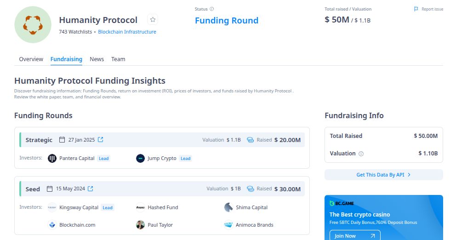Click the Blockchain.com investor name
Viewport: 456px width, 240px height.
pyautogui.click(x=77, y=225)
